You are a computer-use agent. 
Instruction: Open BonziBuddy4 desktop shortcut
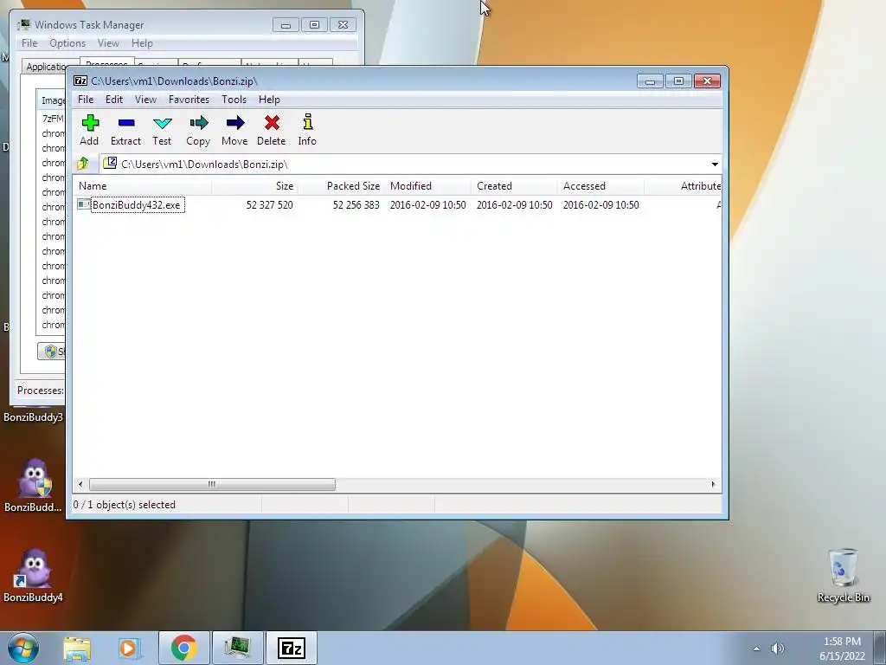coord(34,575)
